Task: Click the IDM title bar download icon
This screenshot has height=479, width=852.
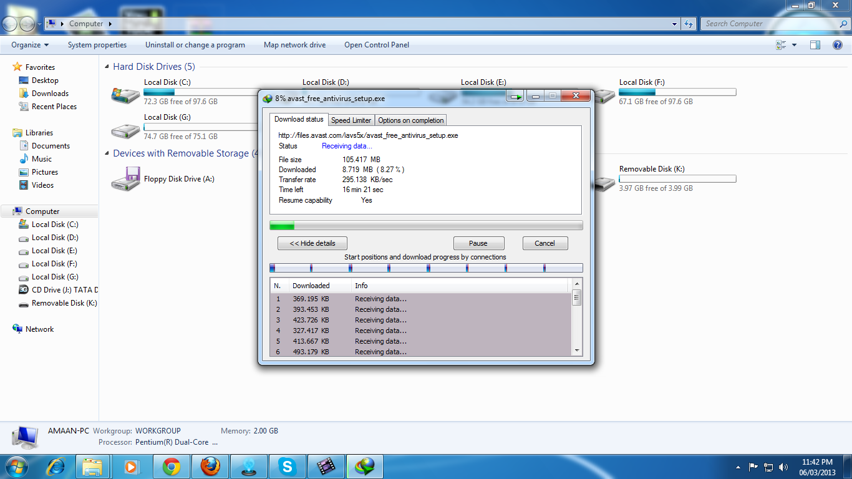Action: click(x=268, y=99)
